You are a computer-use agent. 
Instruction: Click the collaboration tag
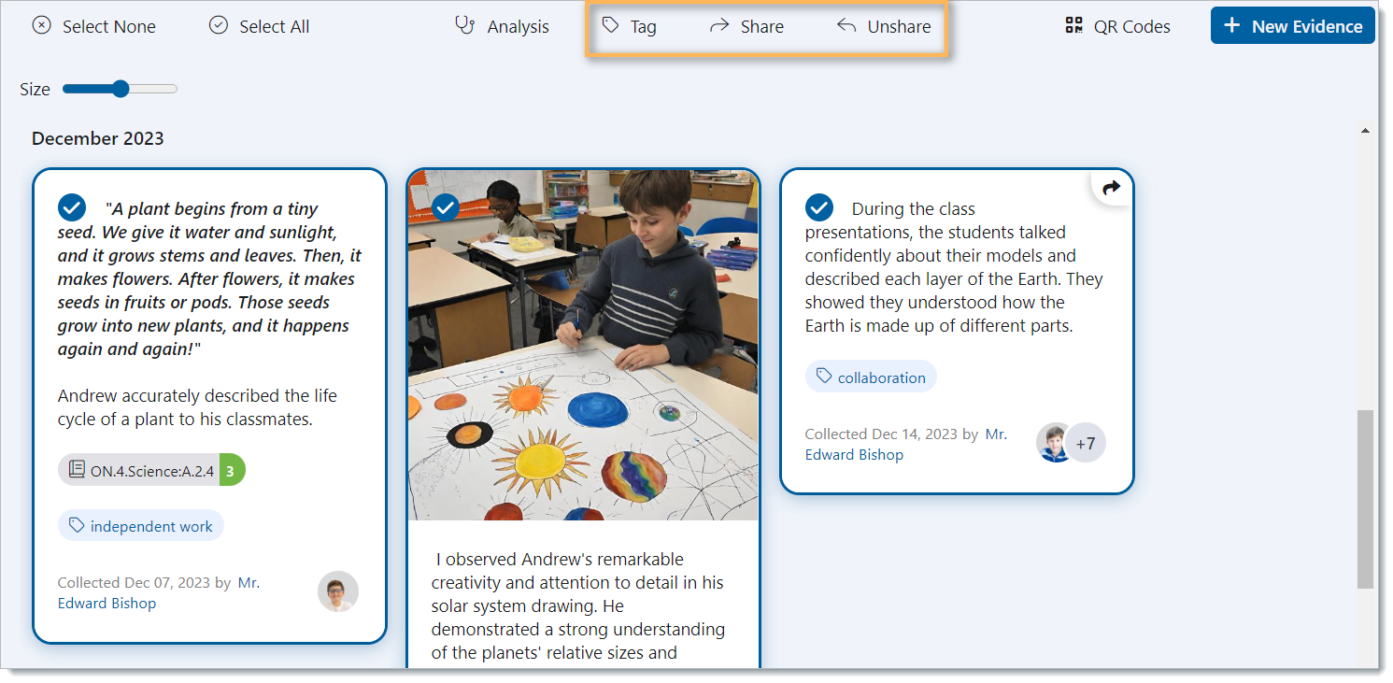point(871,377)
